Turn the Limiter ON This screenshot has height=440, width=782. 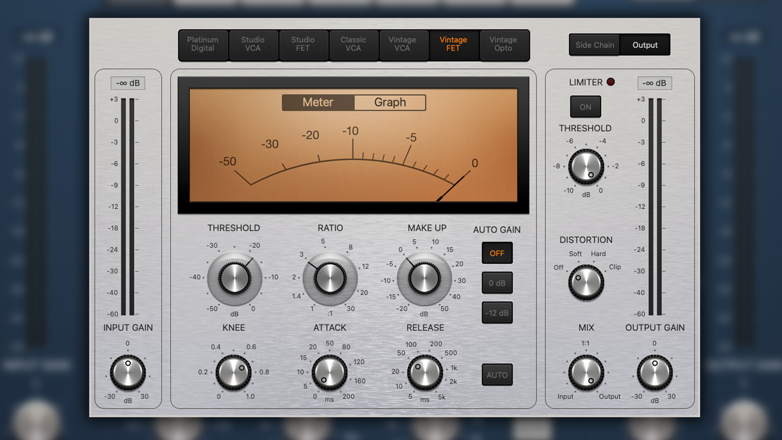point(585,107)
